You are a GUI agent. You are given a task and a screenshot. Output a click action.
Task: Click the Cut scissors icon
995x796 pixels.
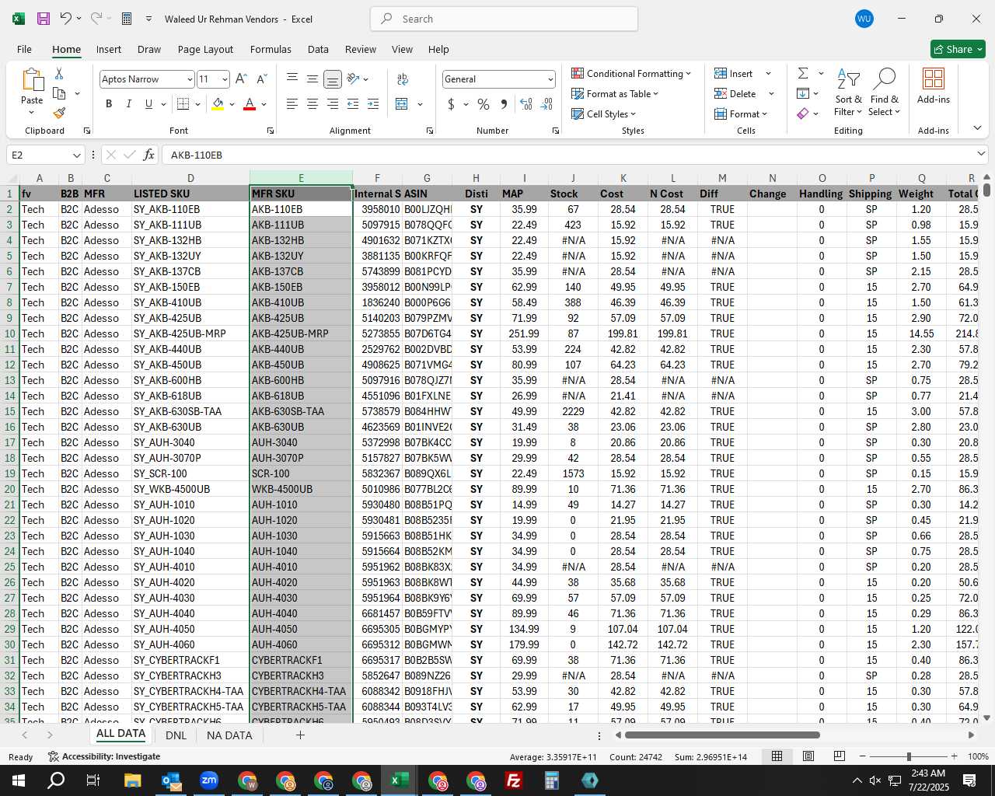tap(59, 73)
